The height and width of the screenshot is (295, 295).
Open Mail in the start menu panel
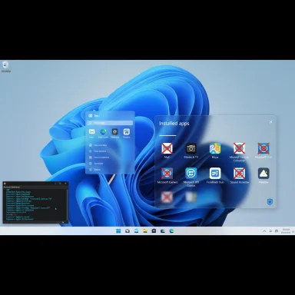[91, 131]
